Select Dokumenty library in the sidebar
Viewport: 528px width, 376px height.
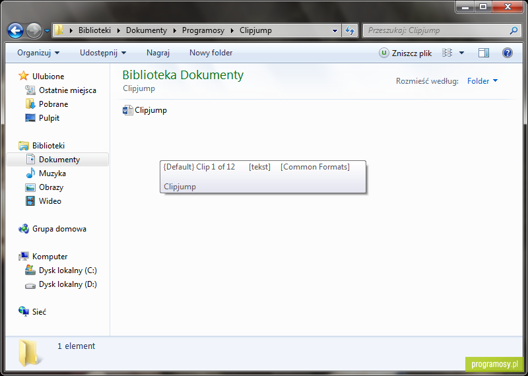pyautogui.click(x=57, y=159)
